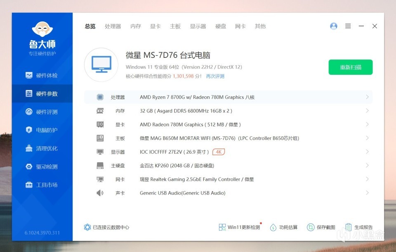Screen dimensions: 396x252
Task: Click the green 重新扫描 rescan button
Action: (x=351, y=67)
